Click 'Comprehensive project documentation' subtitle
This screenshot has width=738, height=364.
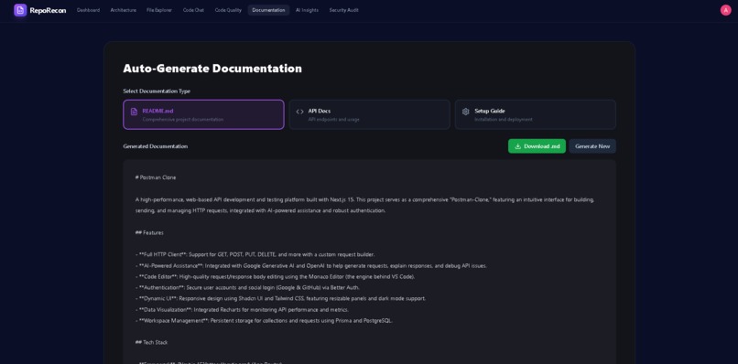(x=183, y=120)
